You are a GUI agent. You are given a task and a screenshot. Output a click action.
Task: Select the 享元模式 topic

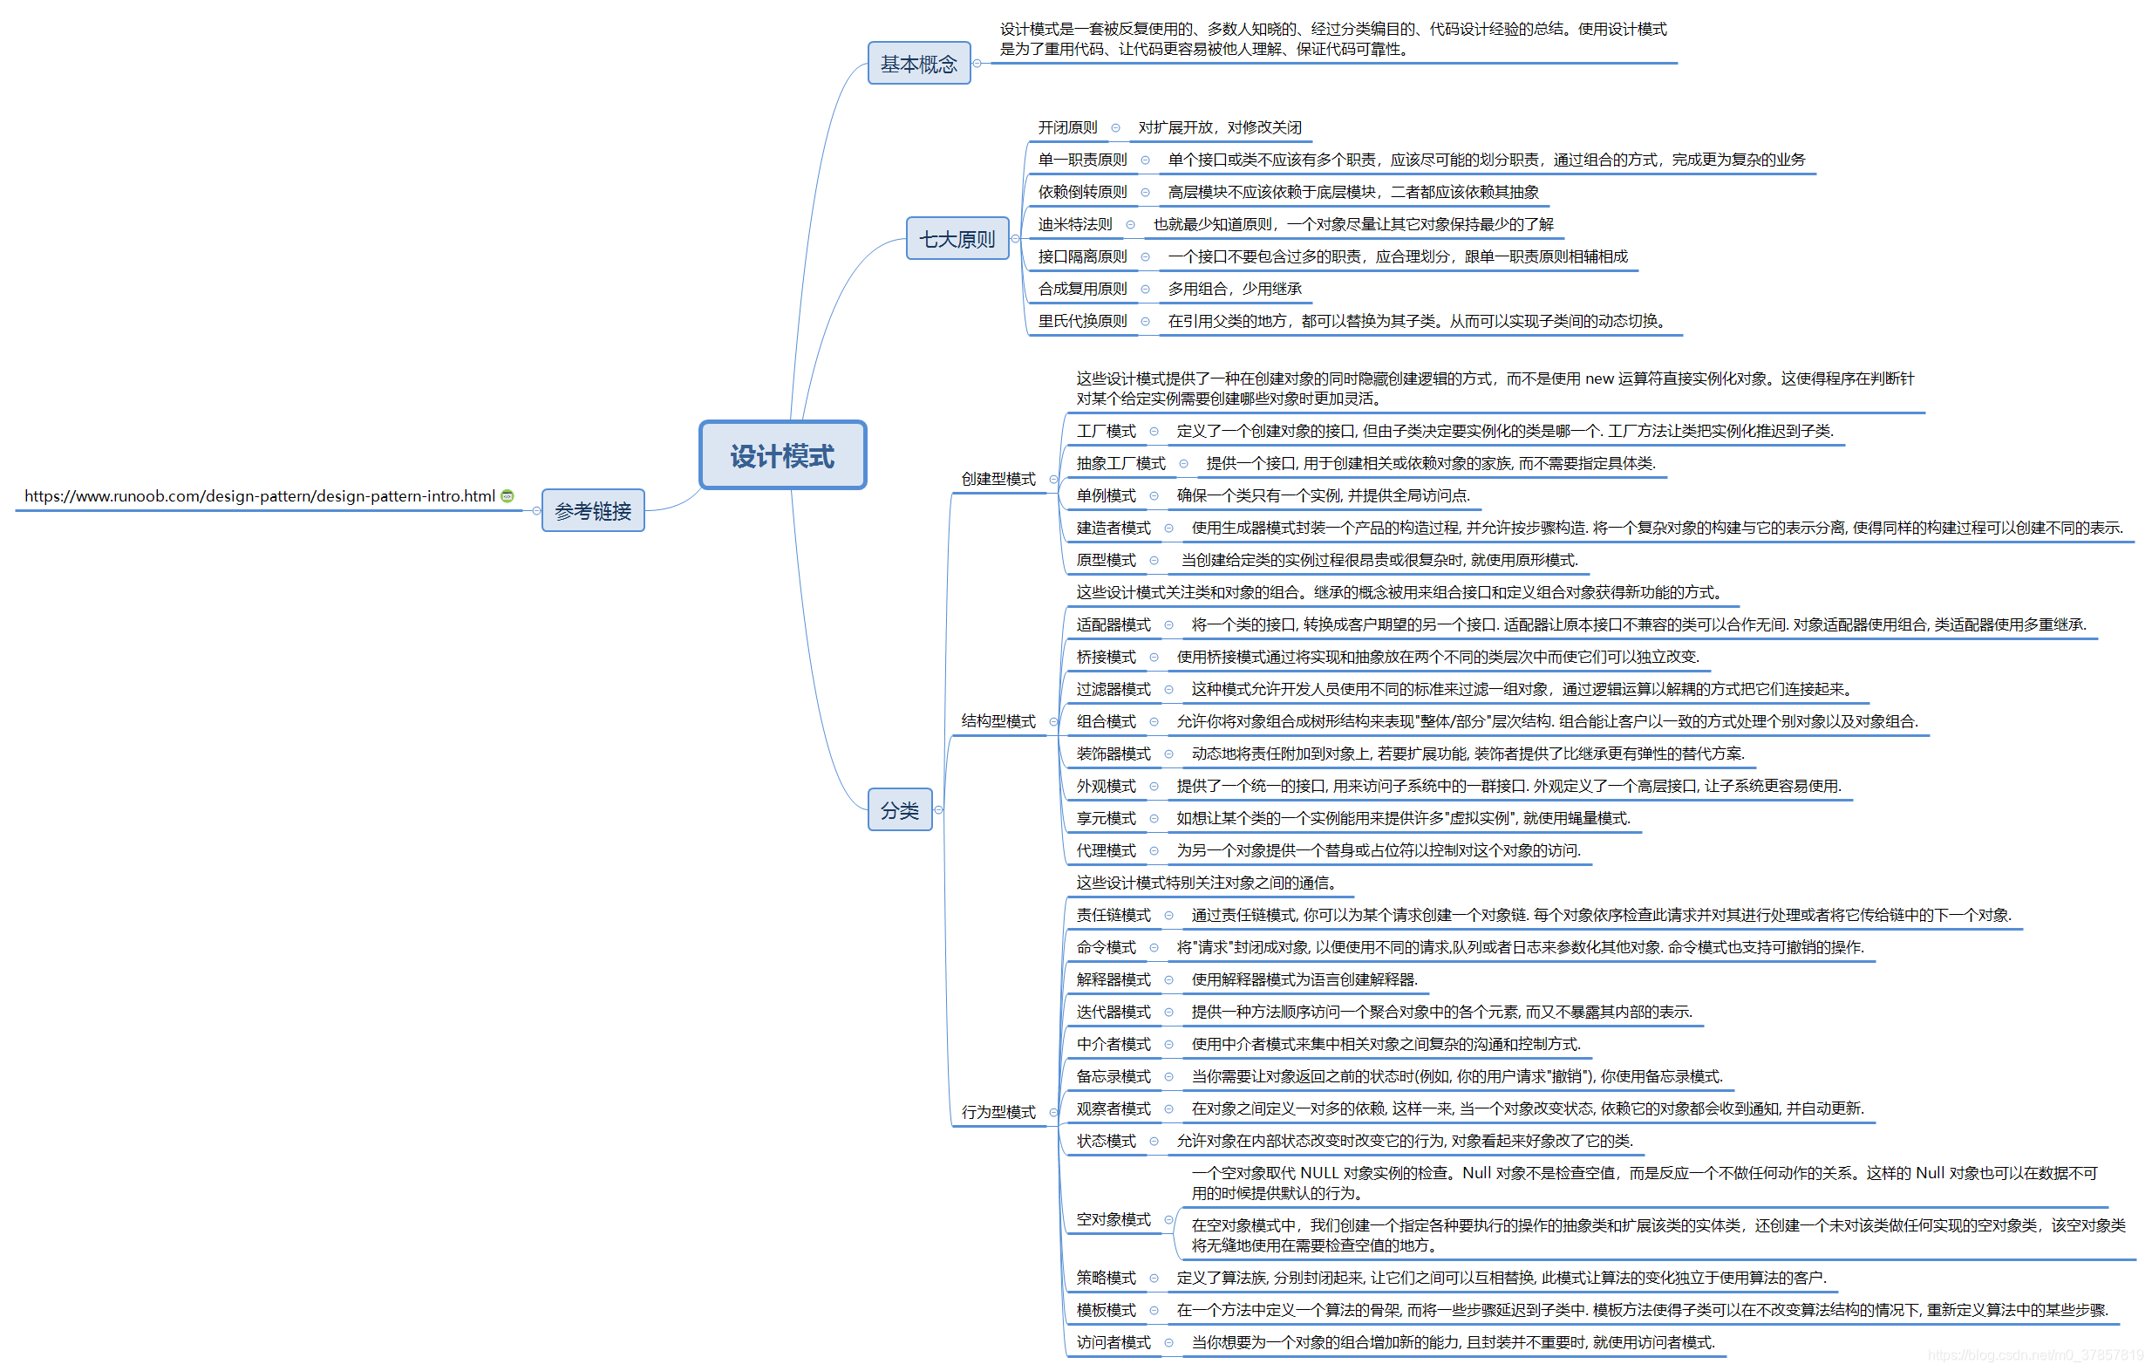click(x=1106, y=818)
